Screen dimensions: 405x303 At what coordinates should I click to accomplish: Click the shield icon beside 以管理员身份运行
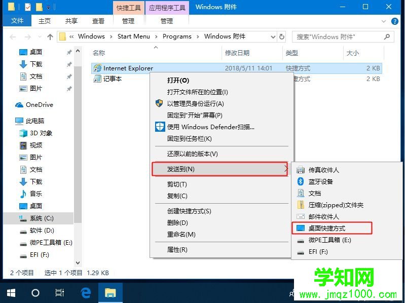pyautogui.click(x=159, y=103)
